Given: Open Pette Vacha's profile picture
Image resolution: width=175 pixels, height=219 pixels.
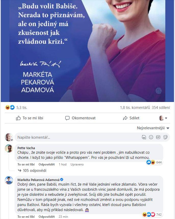Looking at the screenshot, I should [9, 148].
